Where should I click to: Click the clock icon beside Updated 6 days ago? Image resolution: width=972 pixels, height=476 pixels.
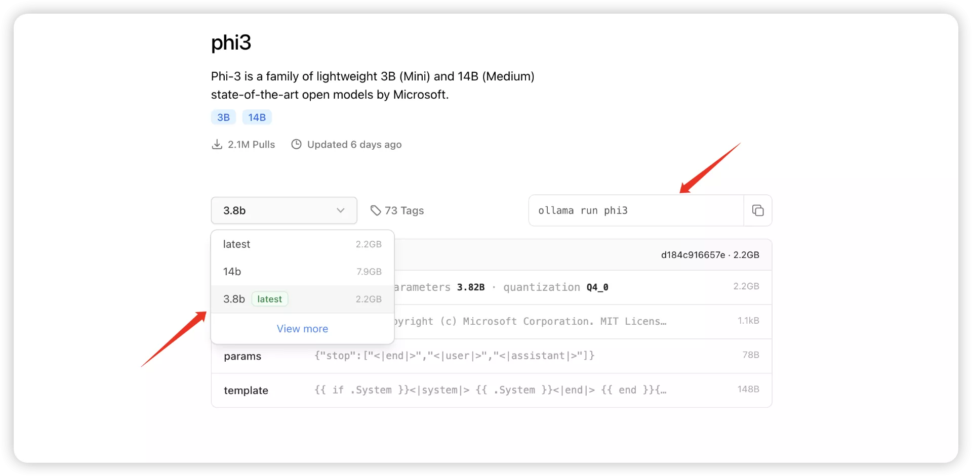[296, 144]
